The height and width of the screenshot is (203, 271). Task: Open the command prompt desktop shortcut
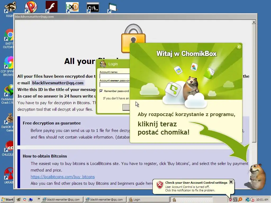(x=93, y=7)
